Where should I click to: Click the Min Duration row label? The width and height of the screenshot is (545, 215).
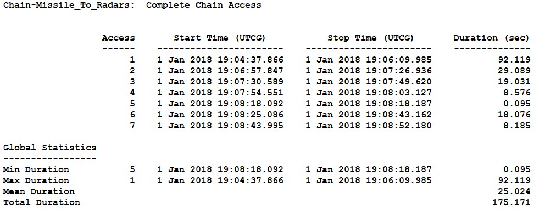[x=36, y=169]
